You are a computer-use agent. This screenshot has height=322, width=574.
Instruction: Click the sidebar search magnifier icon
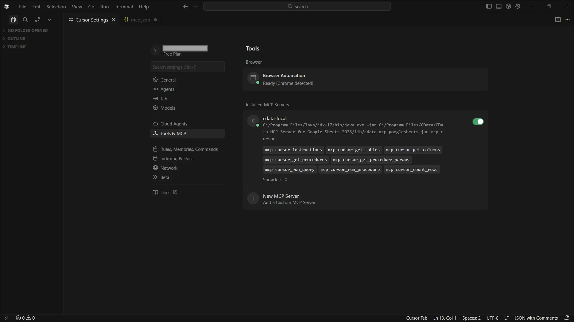[x=25, y=20]
